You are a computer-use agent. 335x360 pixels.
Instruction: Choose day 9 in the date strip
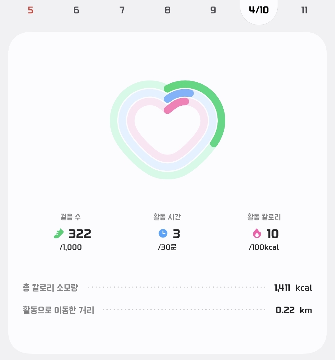[x=213, y=10]
